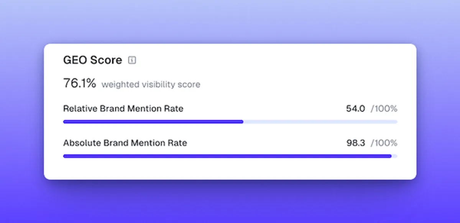460x223 pixels.
Task: Click the word Score in the card title
Action: (x=107, y=60)
